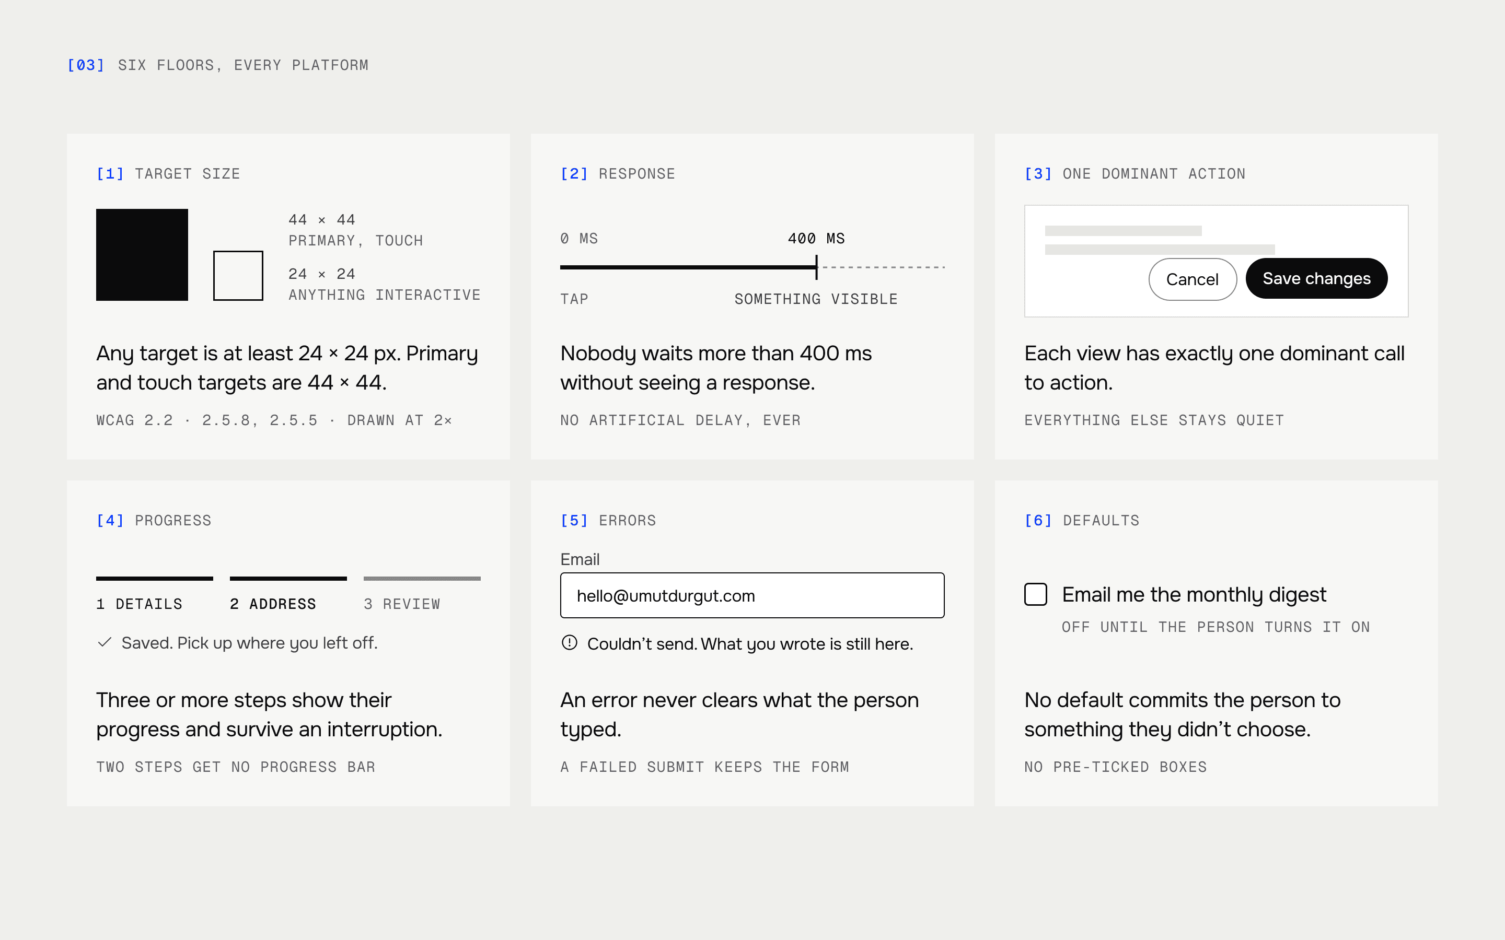Click the 'ANYTHING INTERACTIVE' size label

384,295
